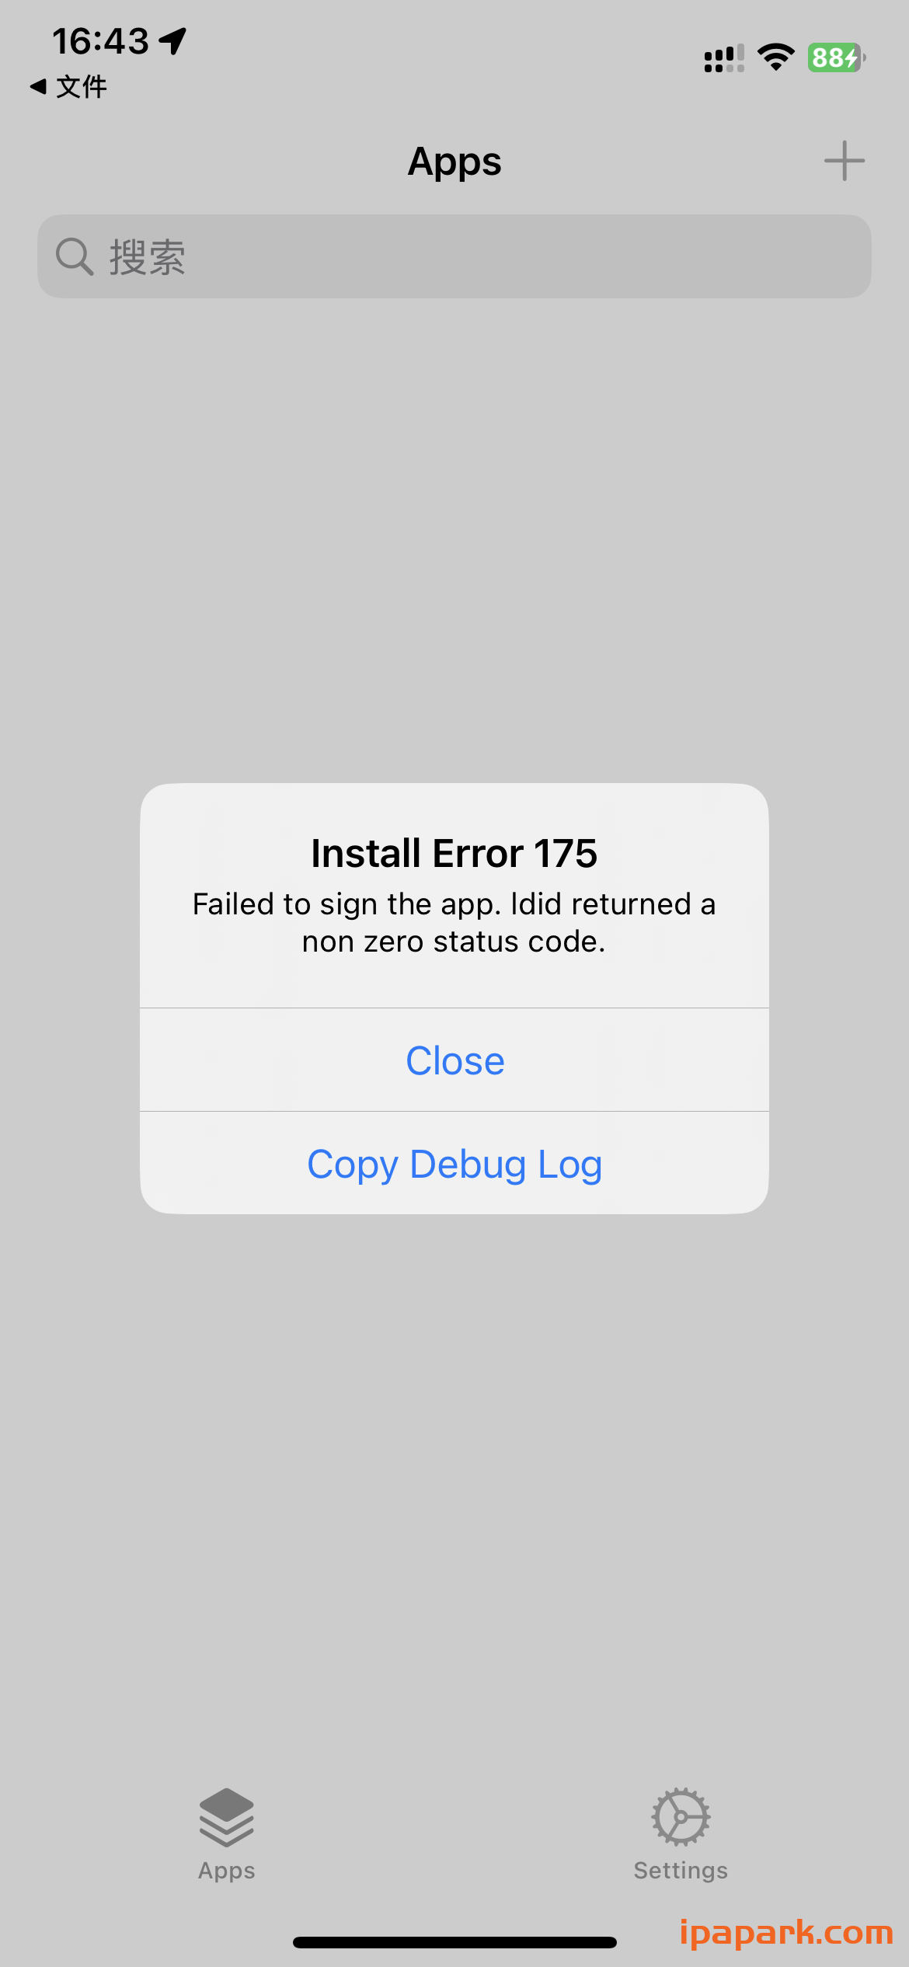909x1967 pixels.
Task: Tap the Wi-Fi status icon
Action: (x=775, y=57)
